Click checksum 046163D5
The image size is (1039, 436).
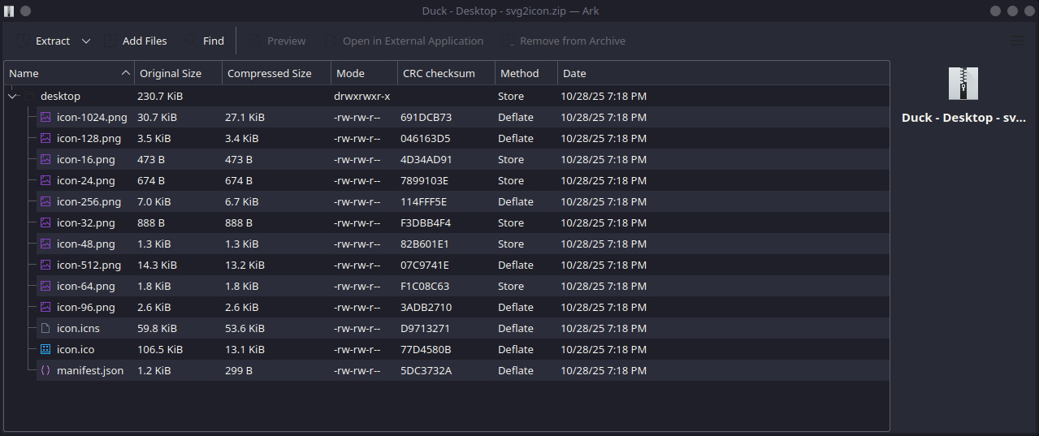pos(425,138)
